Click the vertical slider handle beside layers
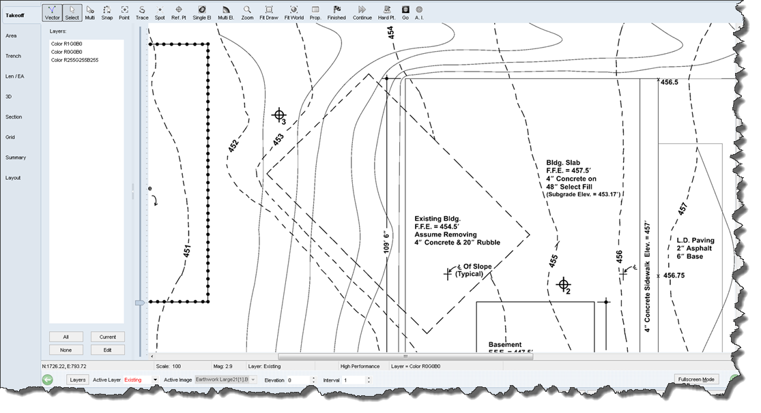Viewport: 761px width, 413px height. [x=140, y=303]
